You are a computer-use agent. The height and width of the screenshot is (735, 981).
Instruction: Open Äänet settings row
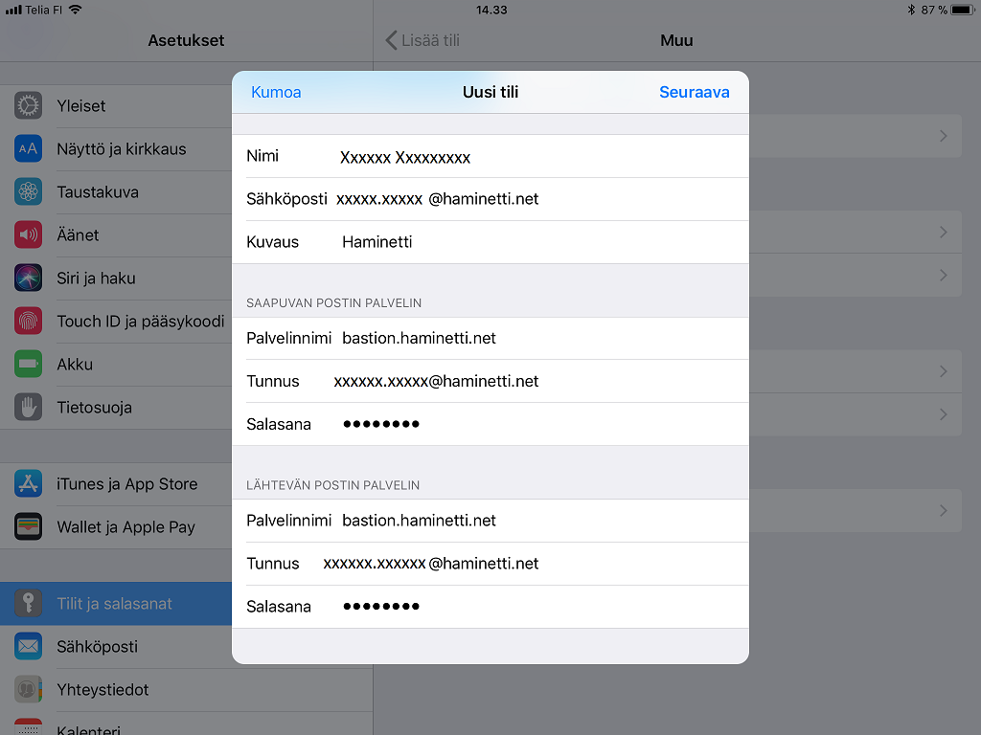[116, 235]
